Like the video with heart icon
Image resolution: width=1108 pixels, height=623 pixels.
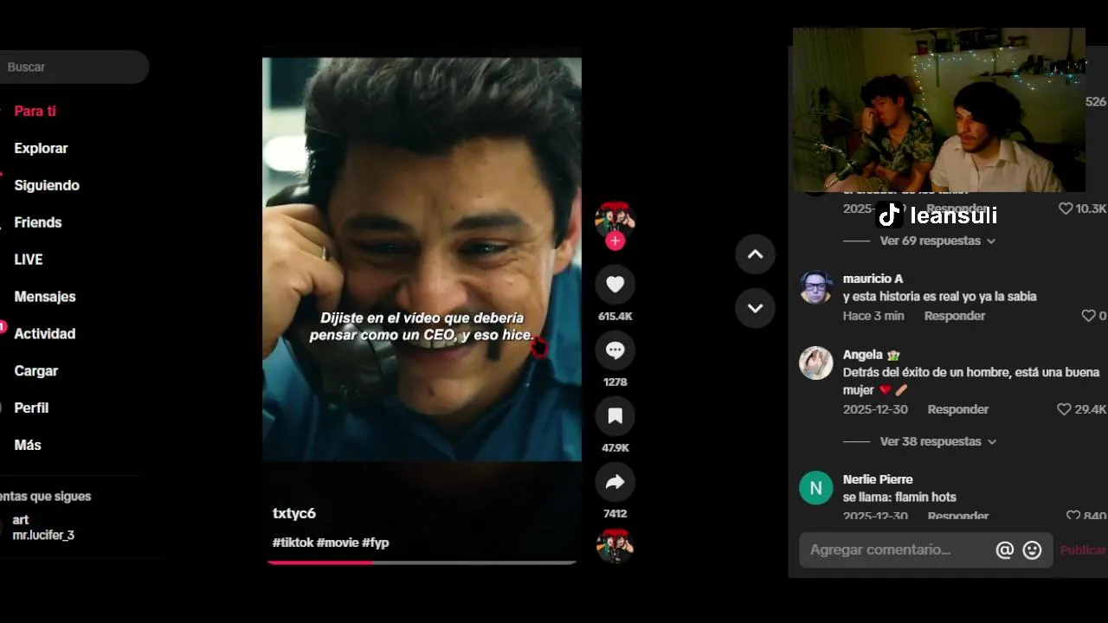pyautogui.click(x=615, y=285)
